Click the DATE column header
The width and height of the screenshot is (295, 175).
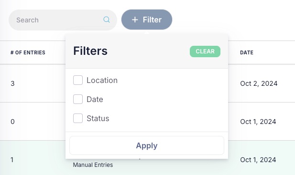click(247, 52)
